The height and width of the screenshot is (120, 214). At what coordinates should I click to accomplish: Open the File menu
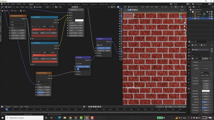5,4
